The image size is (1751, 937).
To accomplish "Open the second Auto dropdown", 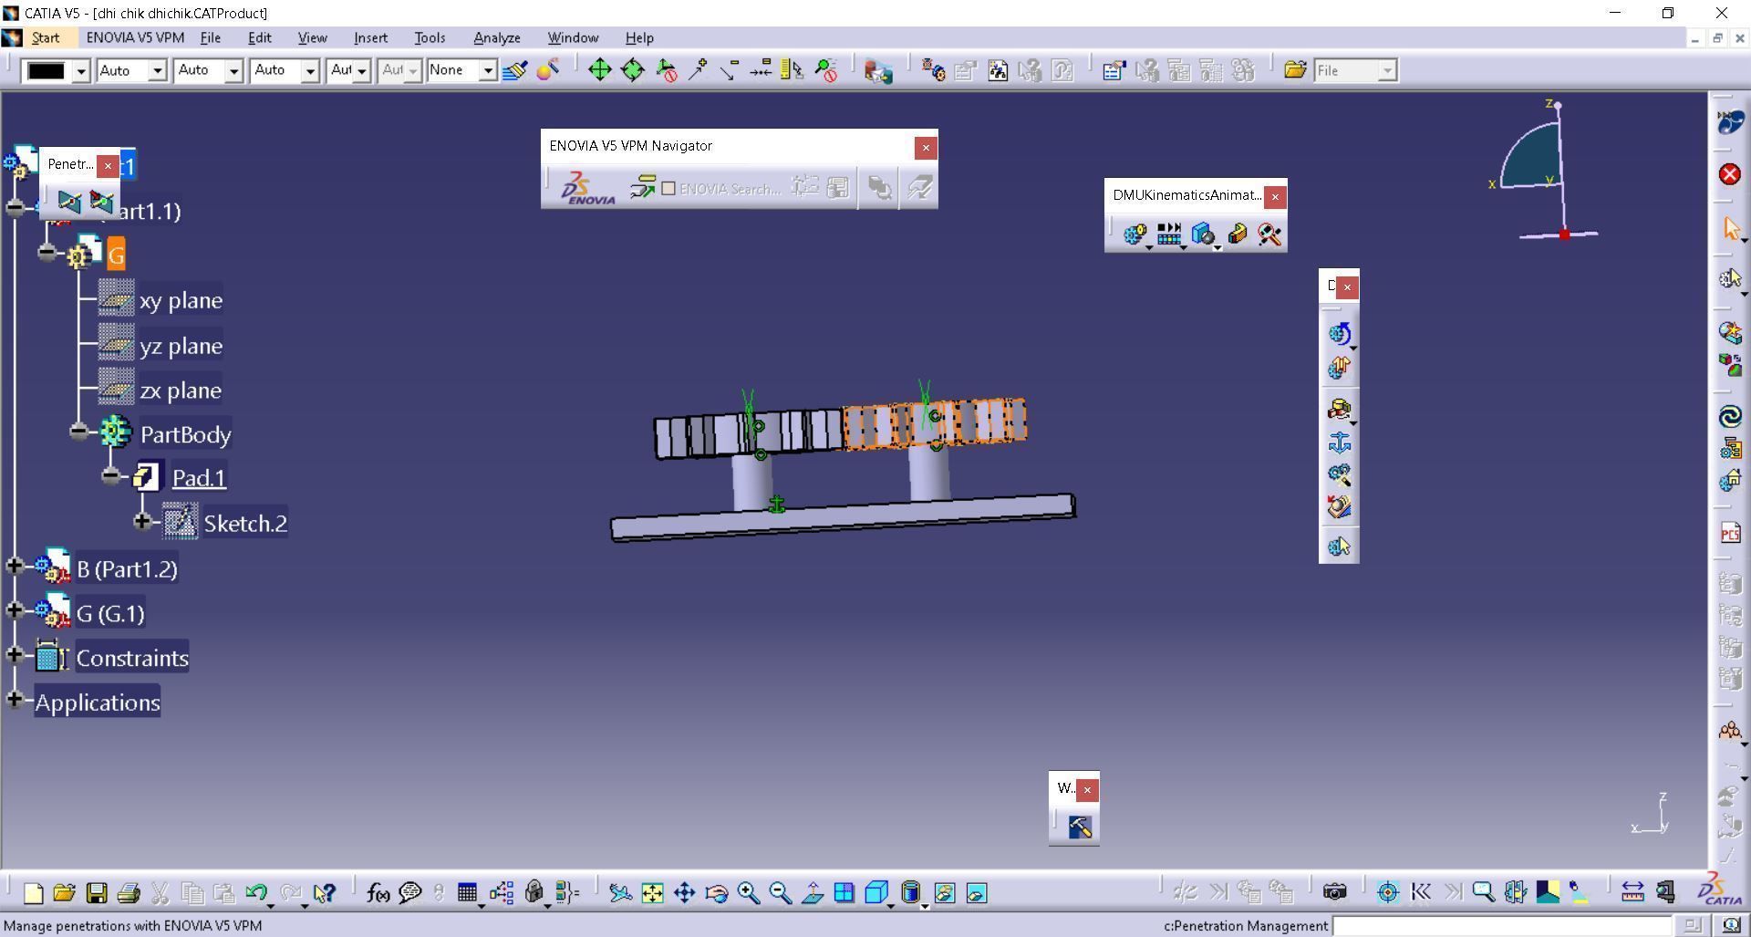I will (233, 70).
